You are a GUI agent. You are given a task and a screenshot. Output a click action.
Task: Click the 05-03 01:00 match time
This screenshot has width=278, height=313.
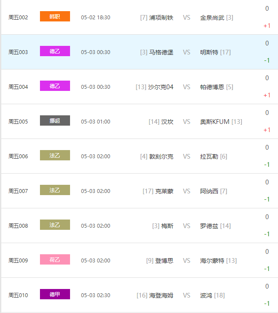[x=95, y=122]
